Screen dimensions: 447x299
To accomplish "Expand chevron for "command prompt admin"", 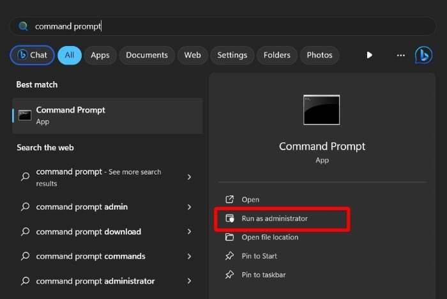I will [189, 207].
